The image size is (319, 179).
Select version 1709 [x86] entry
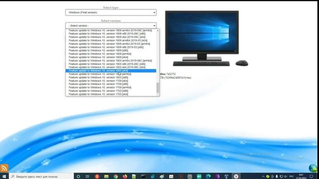tap(111, 84)
